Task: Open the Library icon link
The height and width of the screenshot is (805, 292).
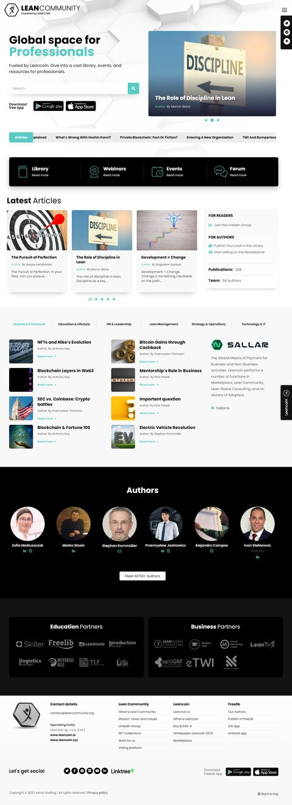Action: (x=23, y=172)
